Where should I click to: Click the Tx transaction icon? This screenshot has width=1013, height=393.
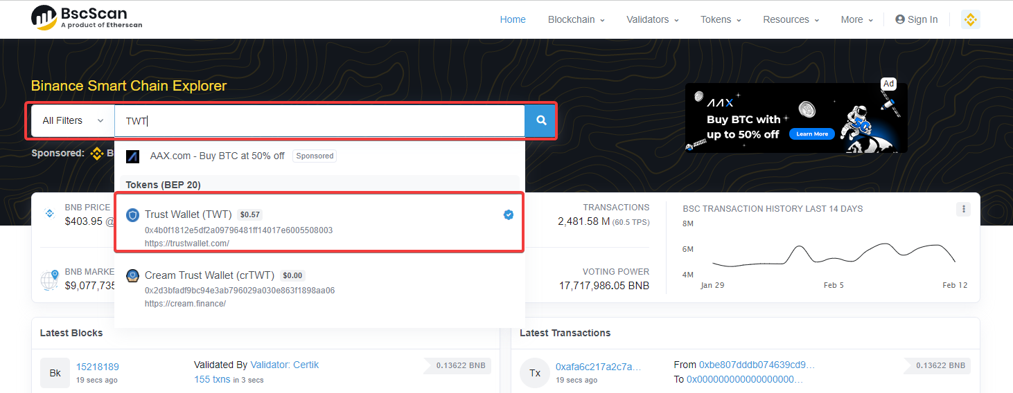(535, 373)
